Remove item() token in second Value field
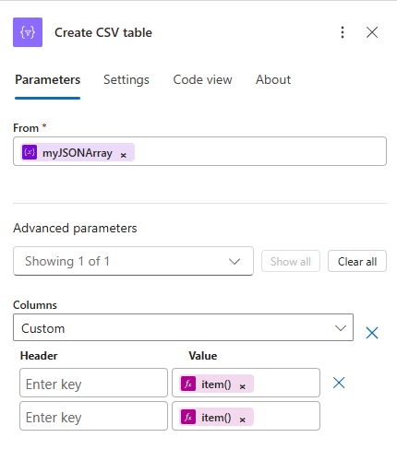 (x=243, y=420)
